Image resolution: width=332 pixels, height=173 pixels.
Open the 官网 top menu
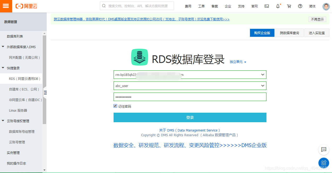coord(255,6)
